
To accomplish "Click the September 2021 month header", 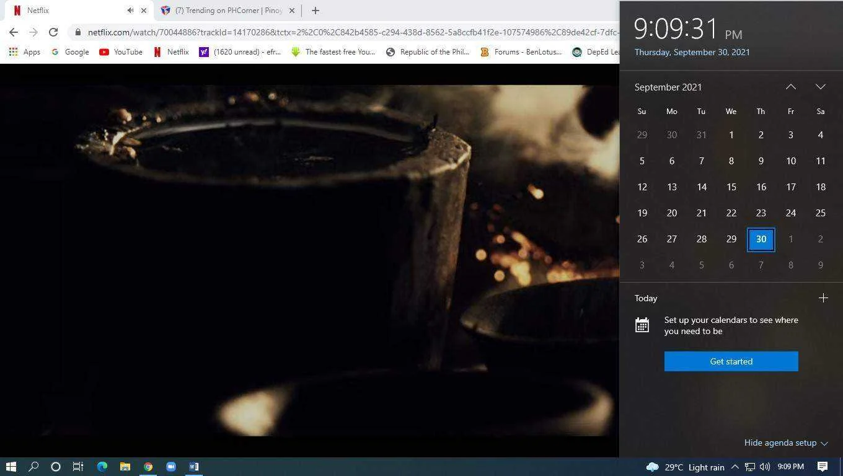I will [668, 87].
